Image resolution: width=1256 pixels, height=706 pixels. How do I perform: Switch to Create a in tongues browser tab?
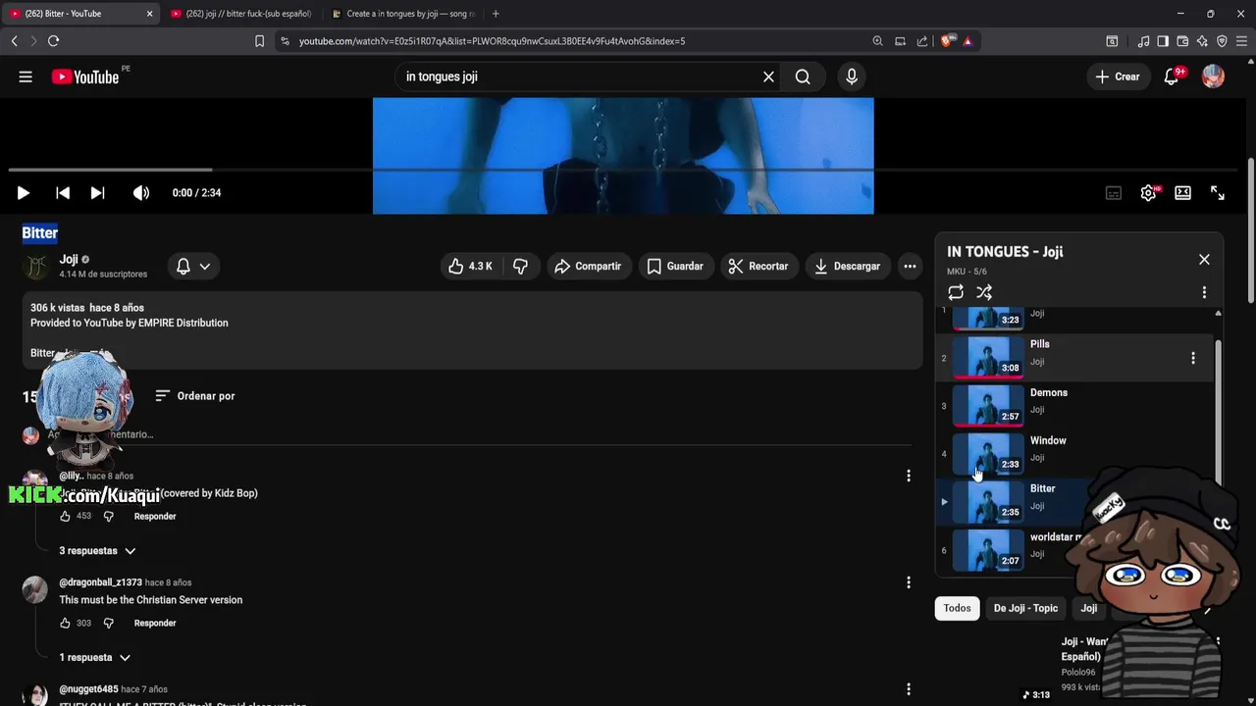[x=403, y=14]
